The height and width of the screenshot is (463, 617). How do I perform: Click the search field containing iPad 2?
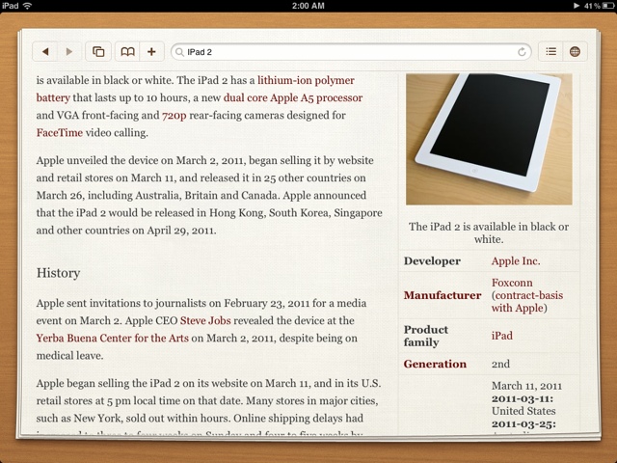[x=351, y=52]
